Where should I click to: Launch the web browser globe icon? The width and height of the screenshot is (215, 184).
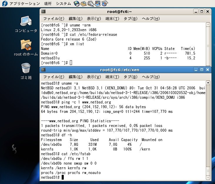click(x=76, y=4)
